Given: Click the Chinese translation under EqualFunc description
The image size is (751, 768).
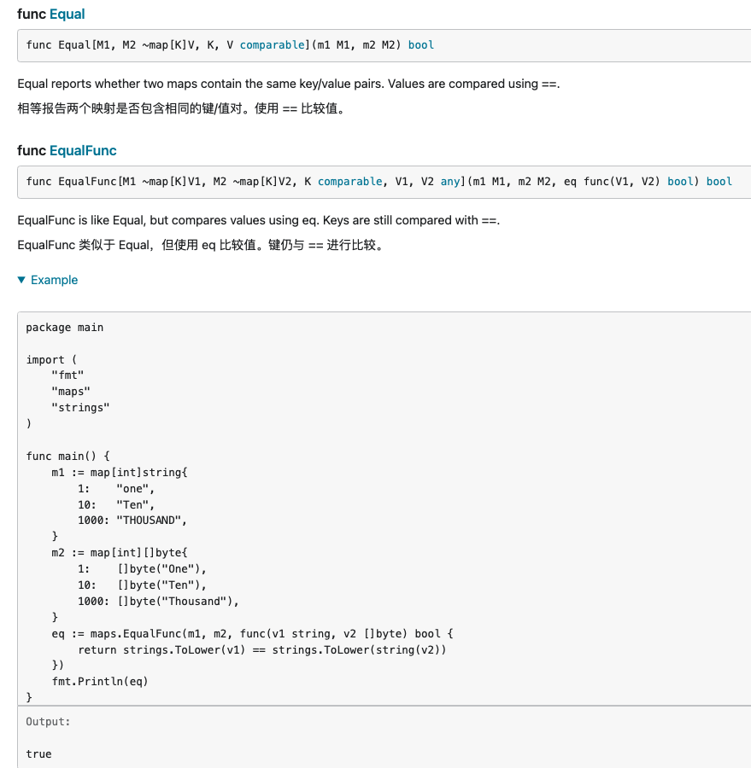Looking at the screenshot, I should tap(200, 246).
